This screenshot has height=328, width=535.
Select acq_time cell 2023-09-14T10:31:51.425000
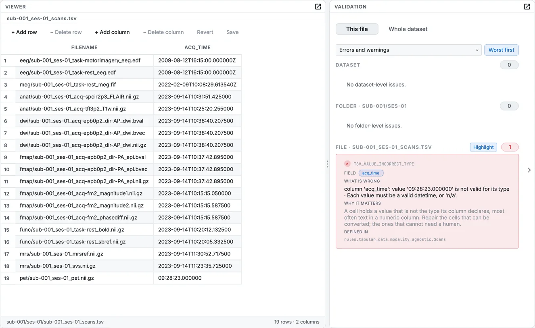coord(197,97)
